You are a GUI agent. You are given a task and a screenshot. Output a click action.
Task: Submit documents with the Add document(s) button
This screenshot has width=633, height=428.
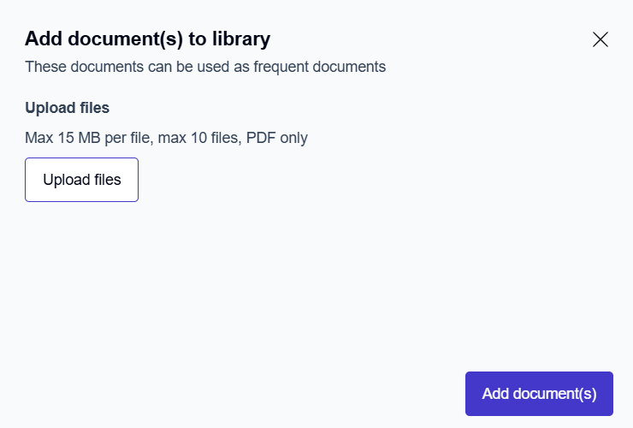pyautogui.click(x=539, y=394)
